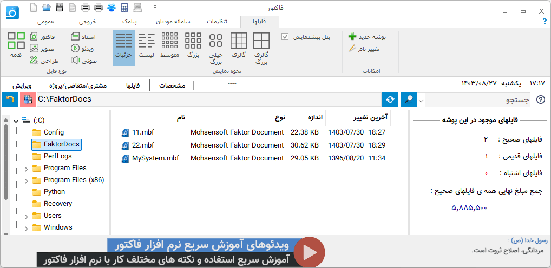Expand the Program Files (x86) folder node
The image size is (551, 268).
pyautogui.click(x=27, y=182)
